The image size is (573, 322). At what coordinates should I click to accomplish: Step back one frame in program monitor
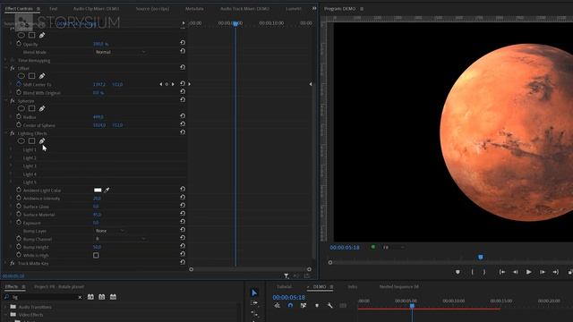516,272
